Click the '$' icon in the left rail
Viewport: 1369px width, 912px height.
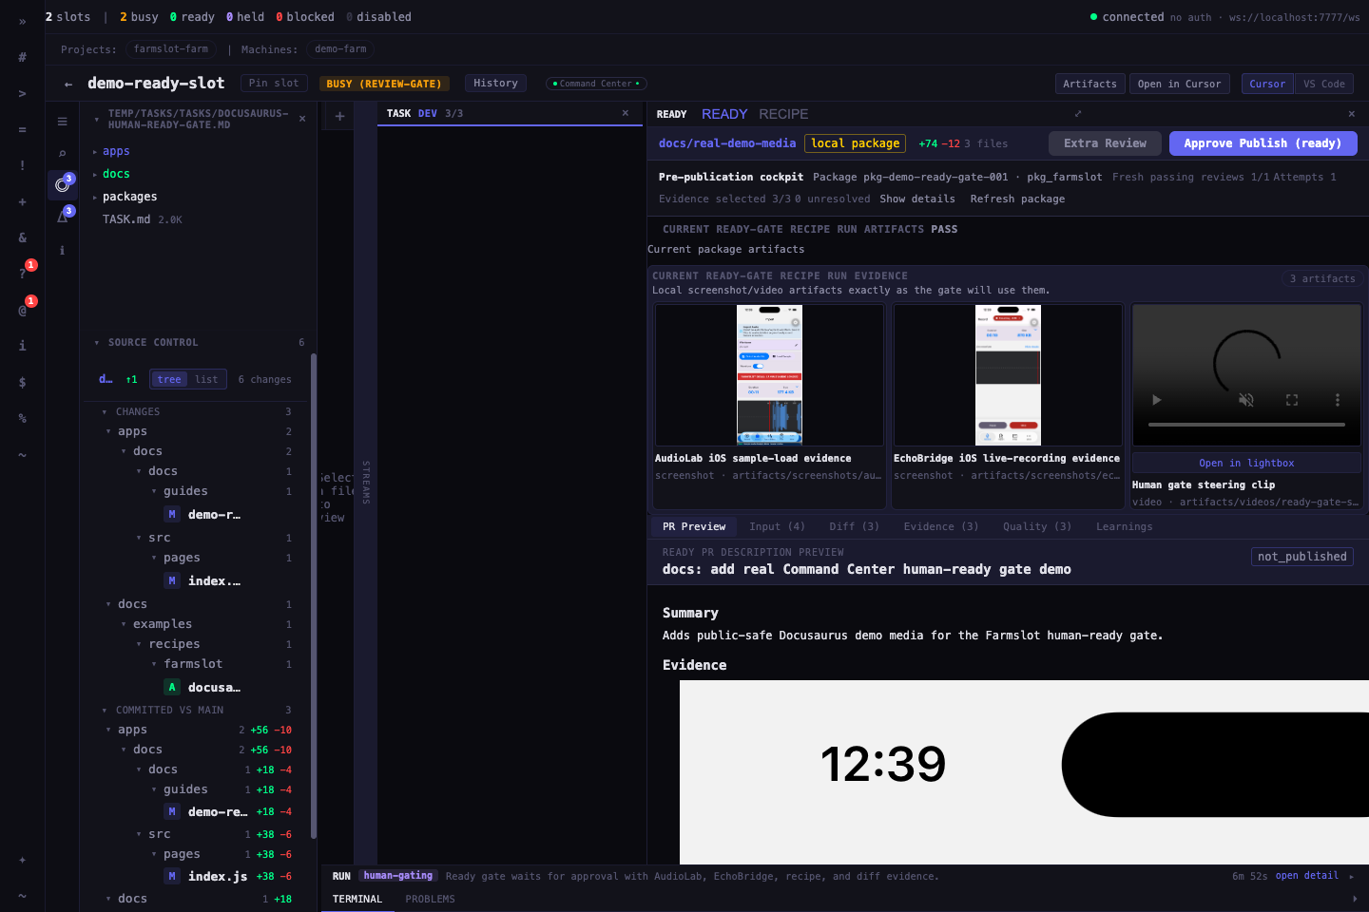[x=22, y=382]
